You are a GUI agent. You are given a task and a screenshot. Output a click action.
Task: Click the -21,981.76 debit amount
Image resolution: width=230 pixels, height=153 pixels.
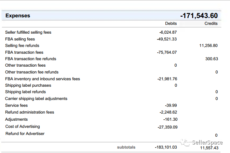pos(167,79)
